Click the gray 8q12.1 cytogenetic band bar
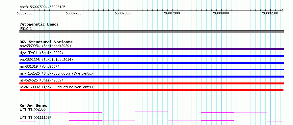 click(x=151, y=32)
